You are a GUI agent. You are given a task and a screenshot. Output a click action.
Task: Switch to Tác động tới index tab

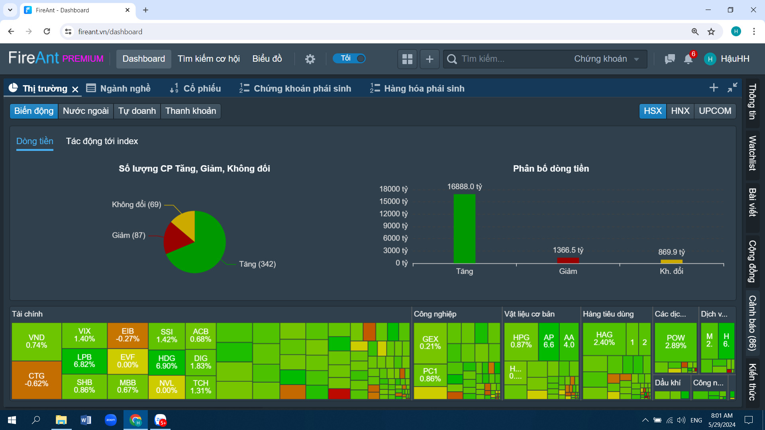(102, 141)
